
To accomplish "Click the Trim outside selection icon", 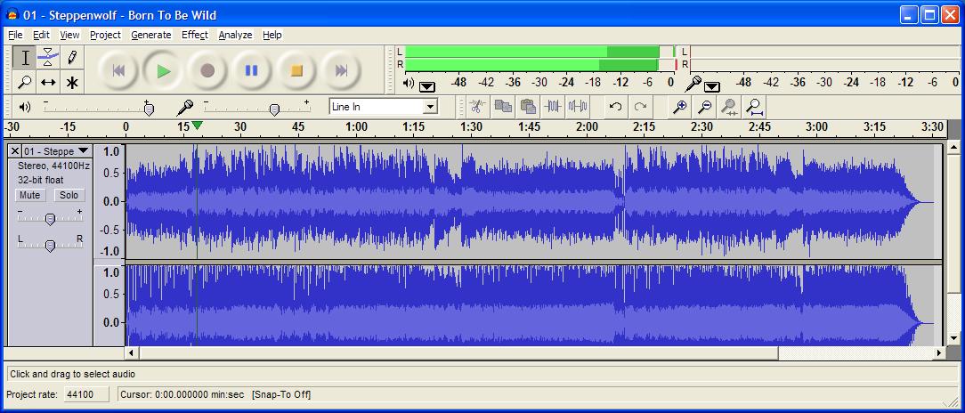I will click(553, 107).
